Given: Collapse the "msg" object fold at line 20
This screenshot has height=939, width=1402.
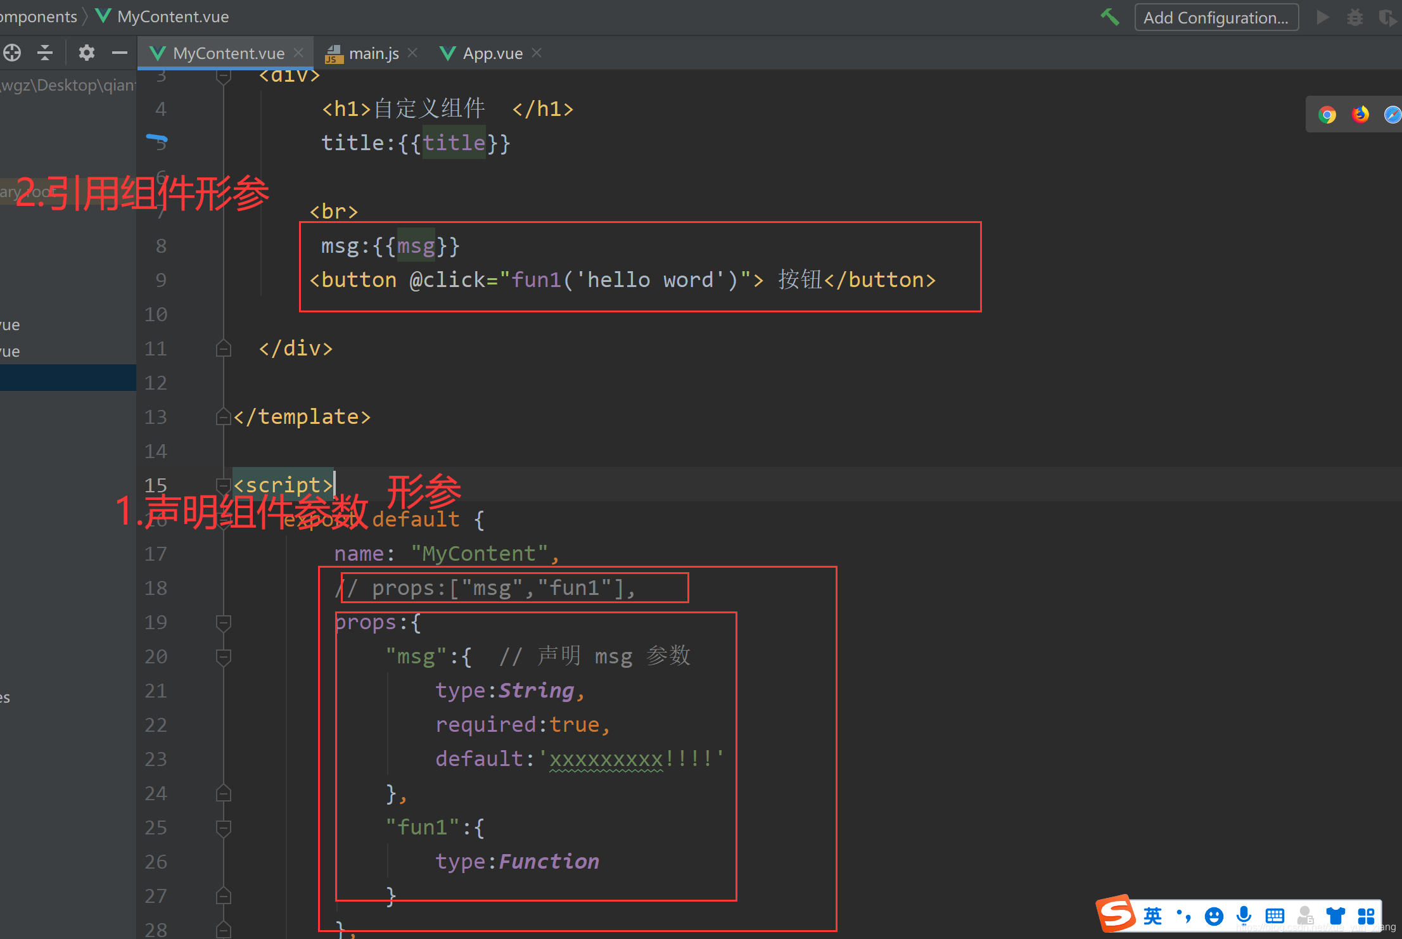Looking at the screenshot, I should 223,656.
